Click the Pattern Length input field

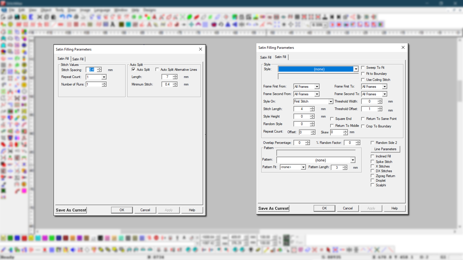(337, 168)
